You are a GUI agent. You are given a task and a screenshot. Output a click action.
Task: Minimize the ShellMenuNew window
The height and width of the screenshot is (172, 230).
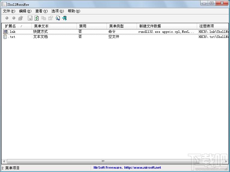[x=204, y=3]
